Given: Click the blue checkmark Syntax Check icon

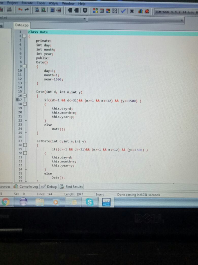Looking at the screenshot, I should (123, 11).
